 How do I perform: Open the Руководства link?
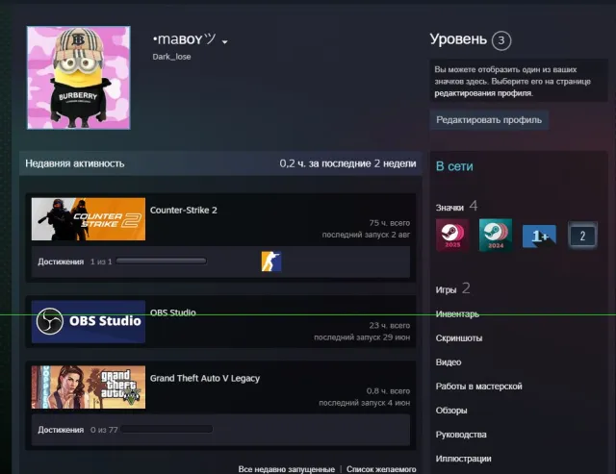coord(461,435)
